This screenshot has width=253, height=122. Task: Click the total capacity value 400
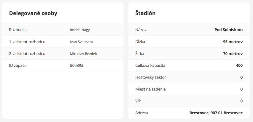click(239, 65)
